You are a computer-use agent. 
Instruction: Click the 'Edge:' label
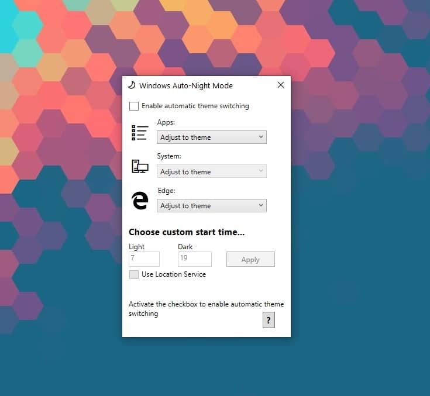pyautogui.click(x=167, y=191)
